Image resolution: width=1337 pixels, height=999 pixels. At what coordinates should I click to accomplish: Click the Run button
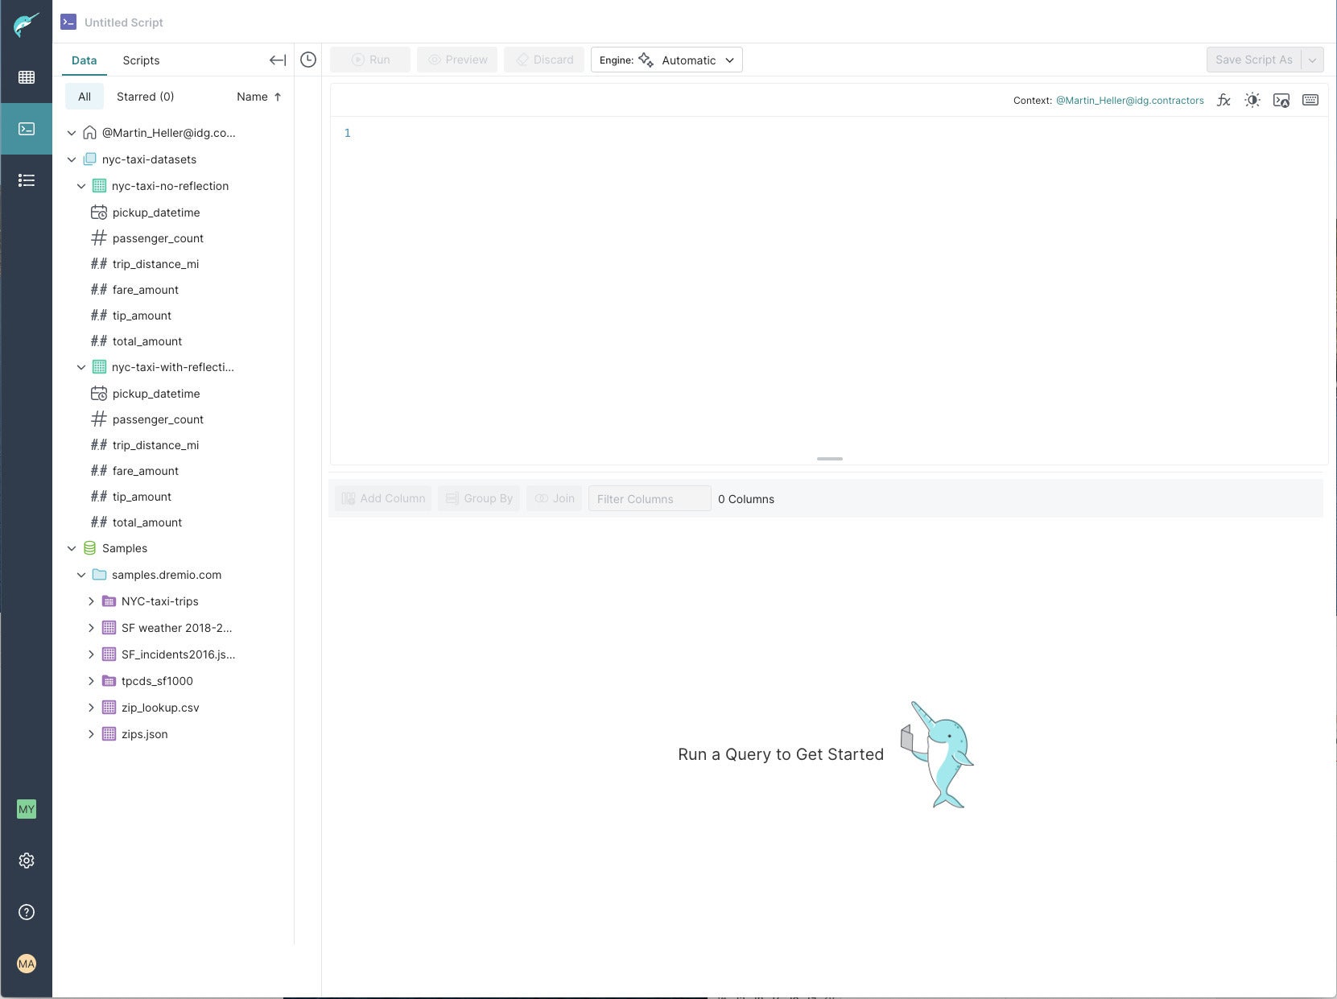370,60
